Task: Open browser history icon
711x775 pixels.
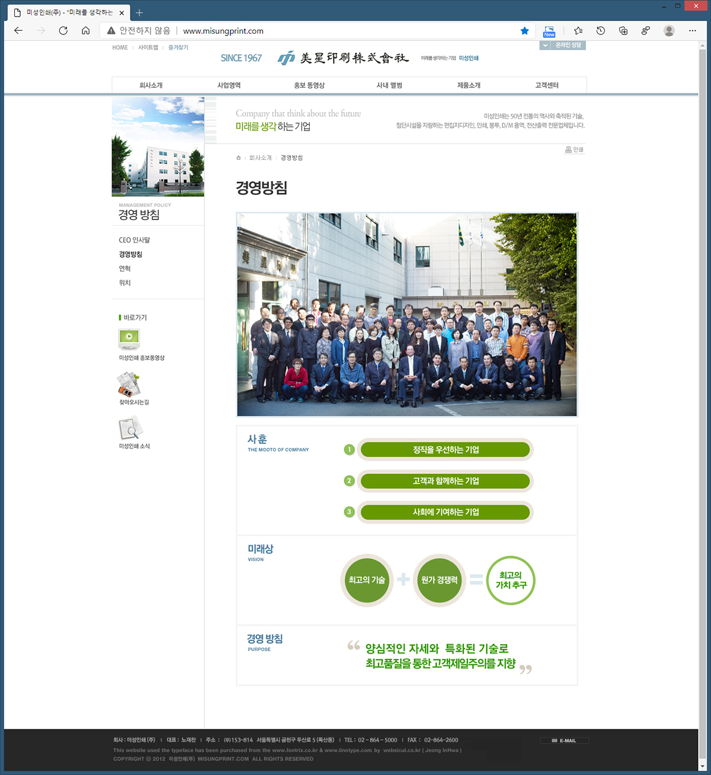Action: coord(601,31)
